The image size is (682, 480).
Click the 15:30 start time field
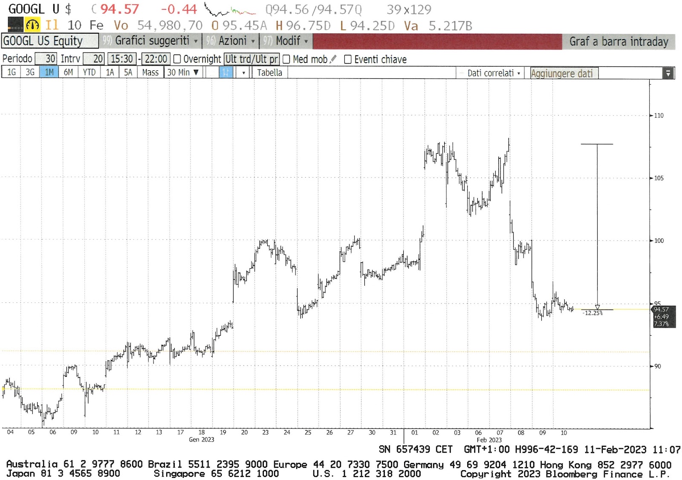coord(121,59)
